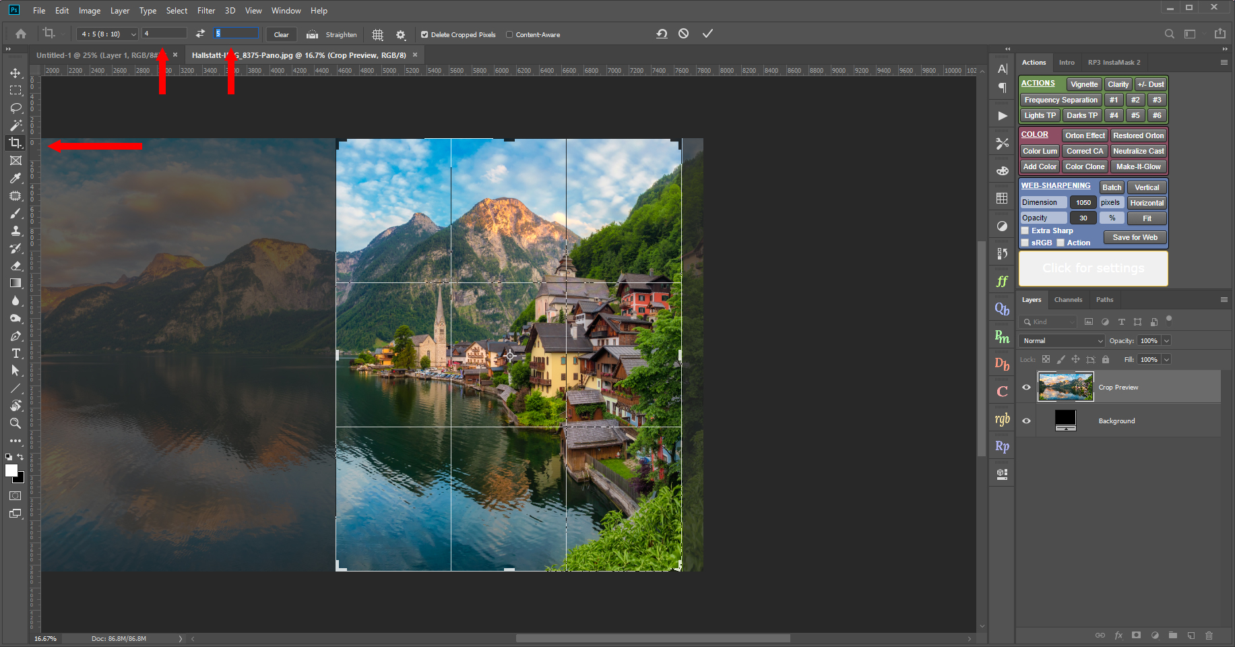Open the Filter menu
This screenshot has width=1235, height=647.
(206, 10)
